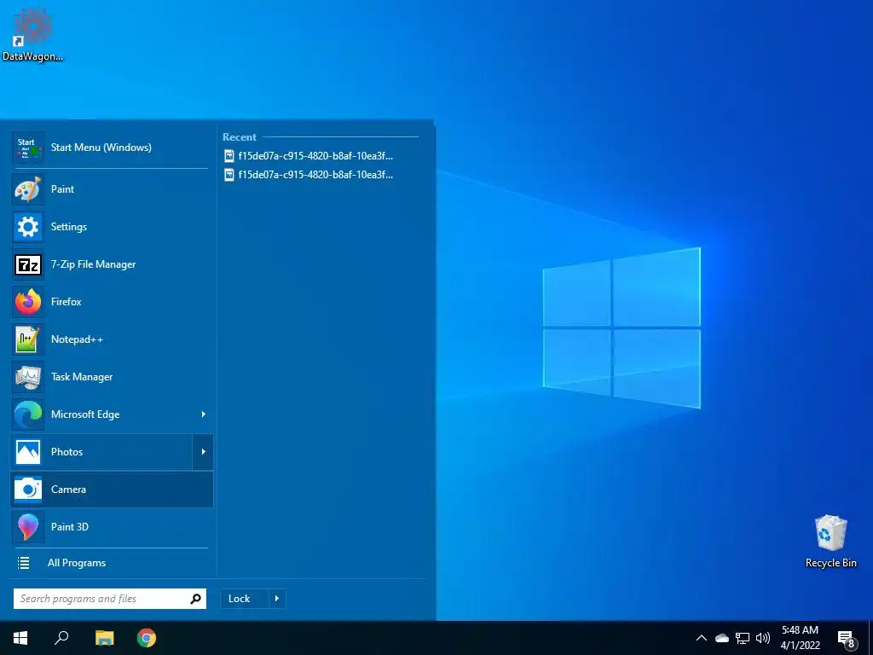
Task: Click the All Programs list icon
Action: [23, 563]
